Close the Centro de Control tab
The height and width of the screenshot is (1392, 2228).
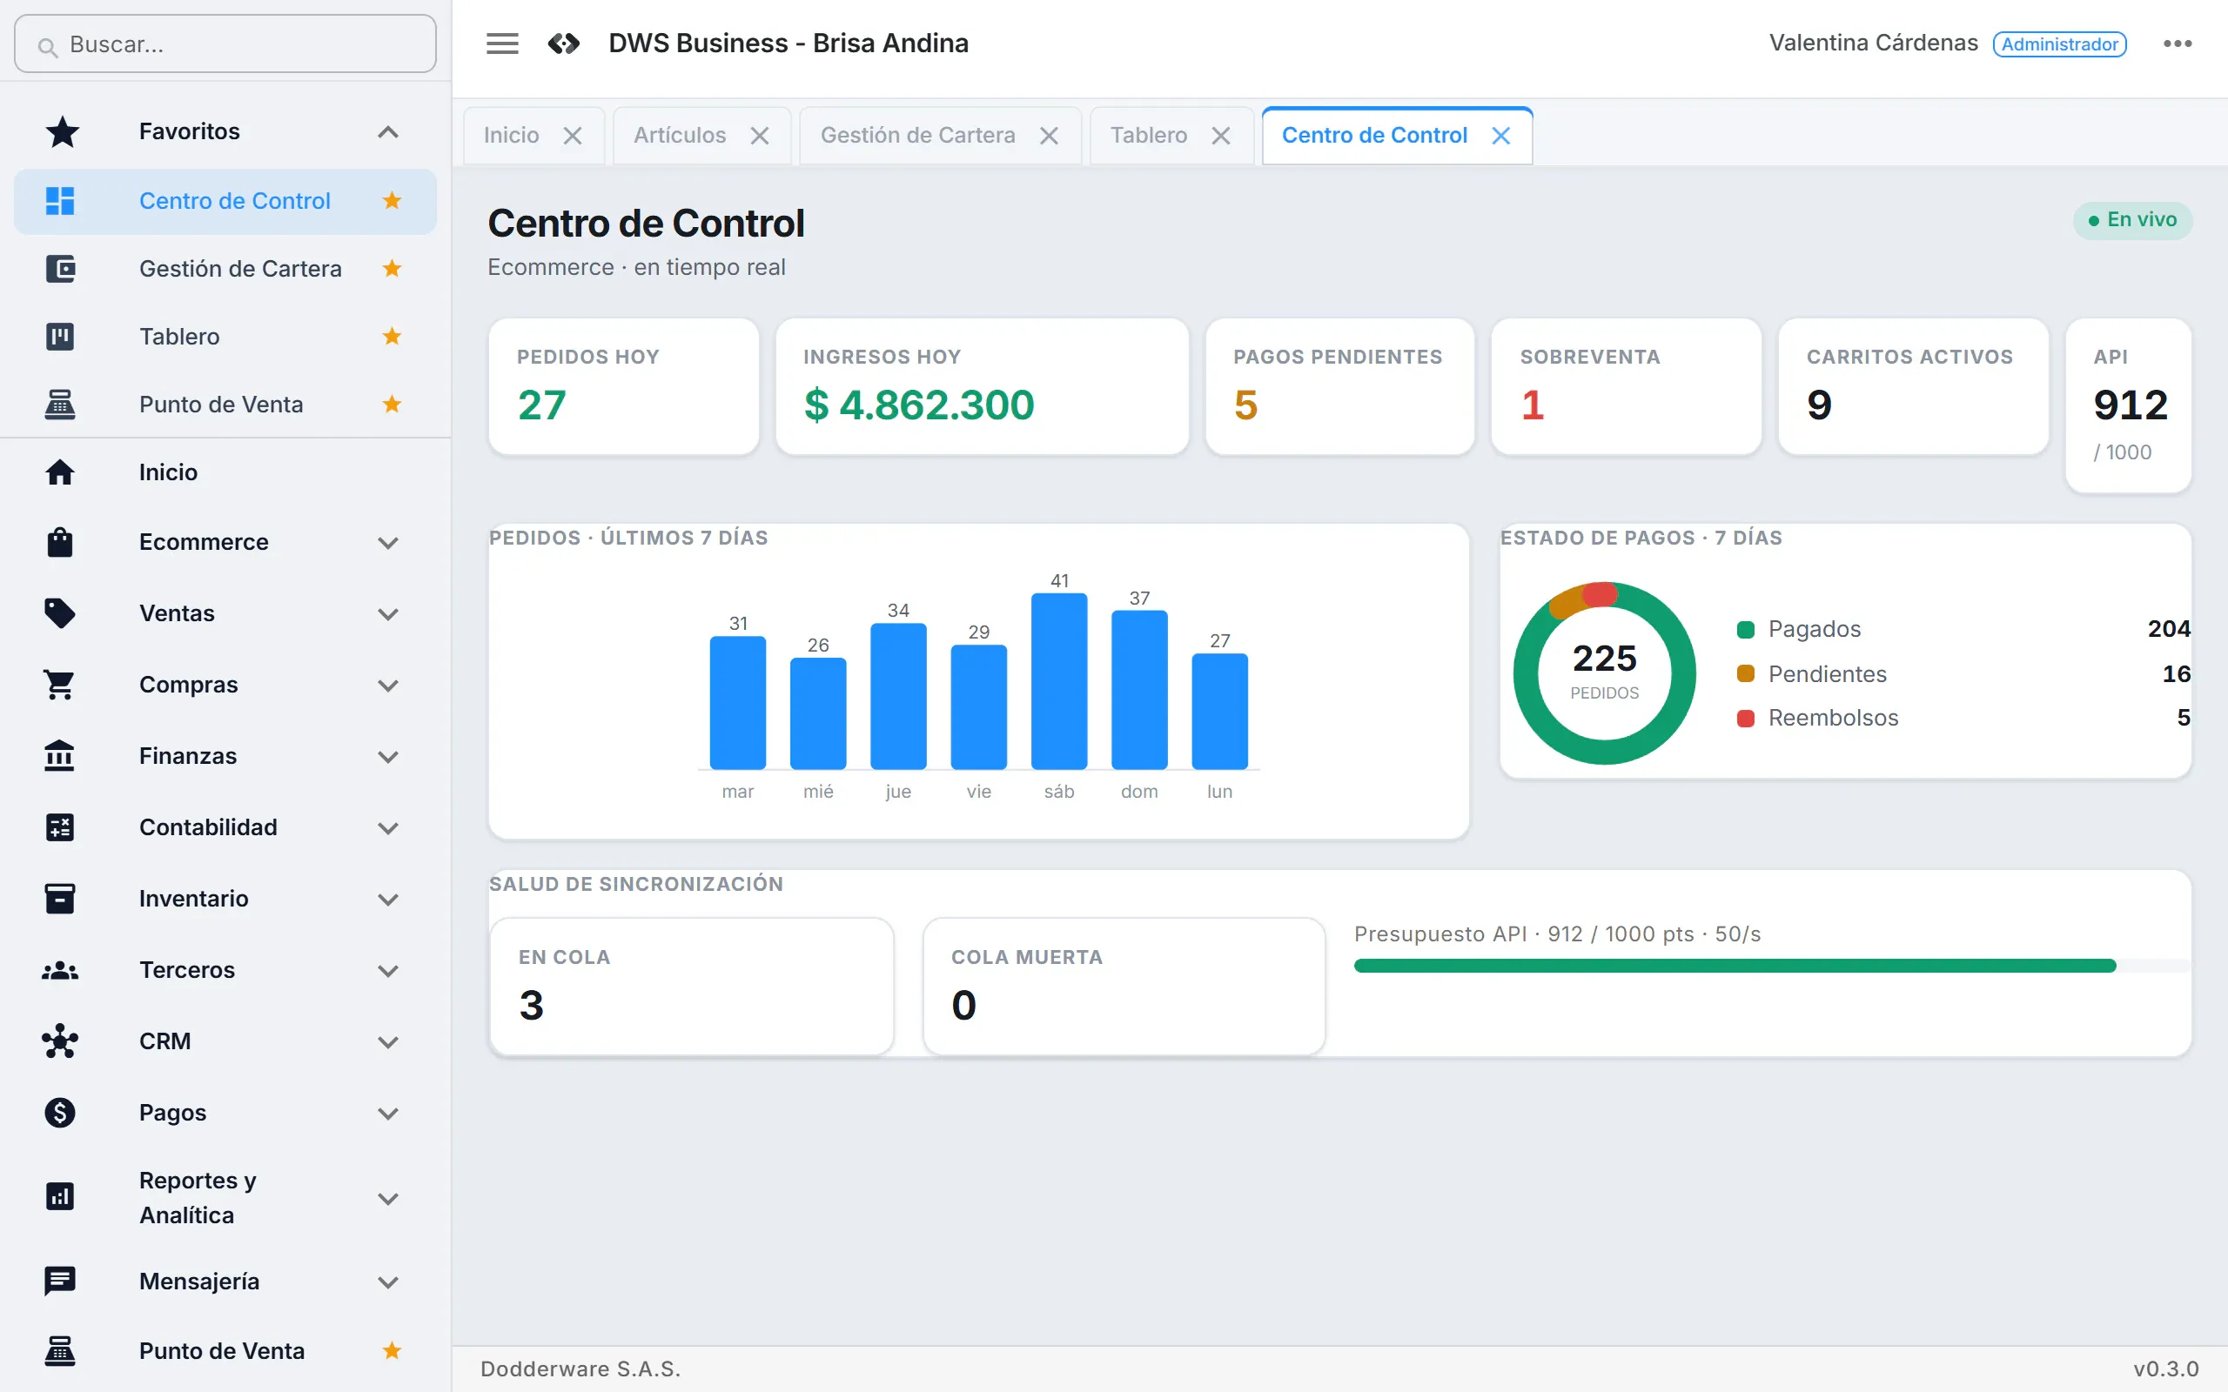coord(1500,136)
